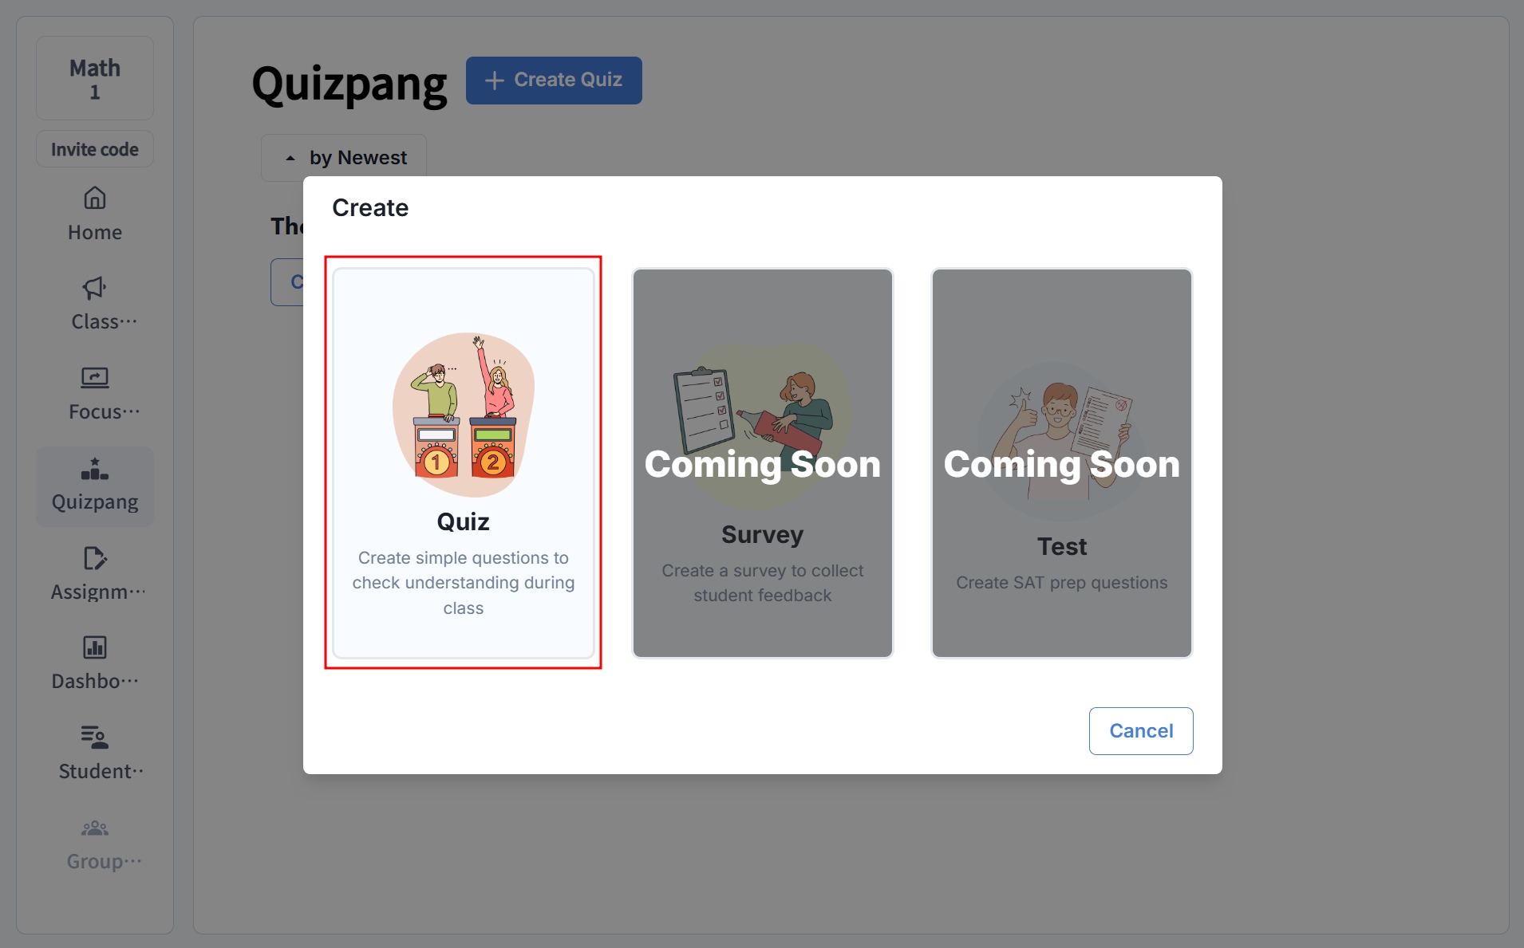
Task: Click the Survey card marked Coming Soon
Action: coord(762,463)
